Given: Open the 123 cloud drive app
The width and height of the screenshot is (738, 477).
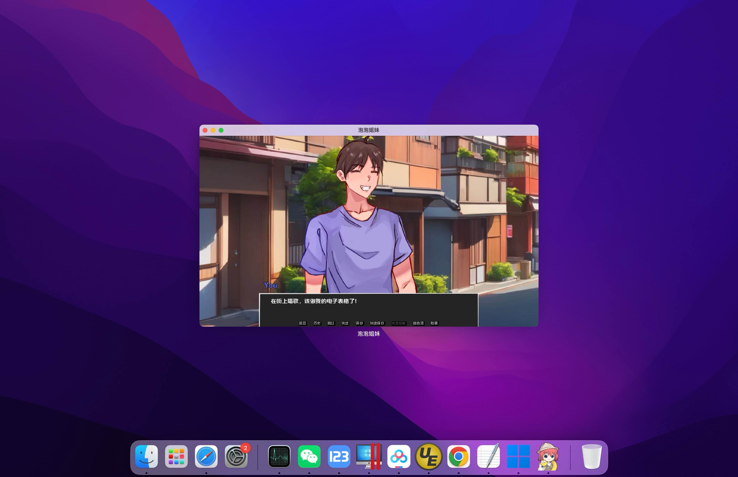Looking at the screenshot, I should 339,456.
